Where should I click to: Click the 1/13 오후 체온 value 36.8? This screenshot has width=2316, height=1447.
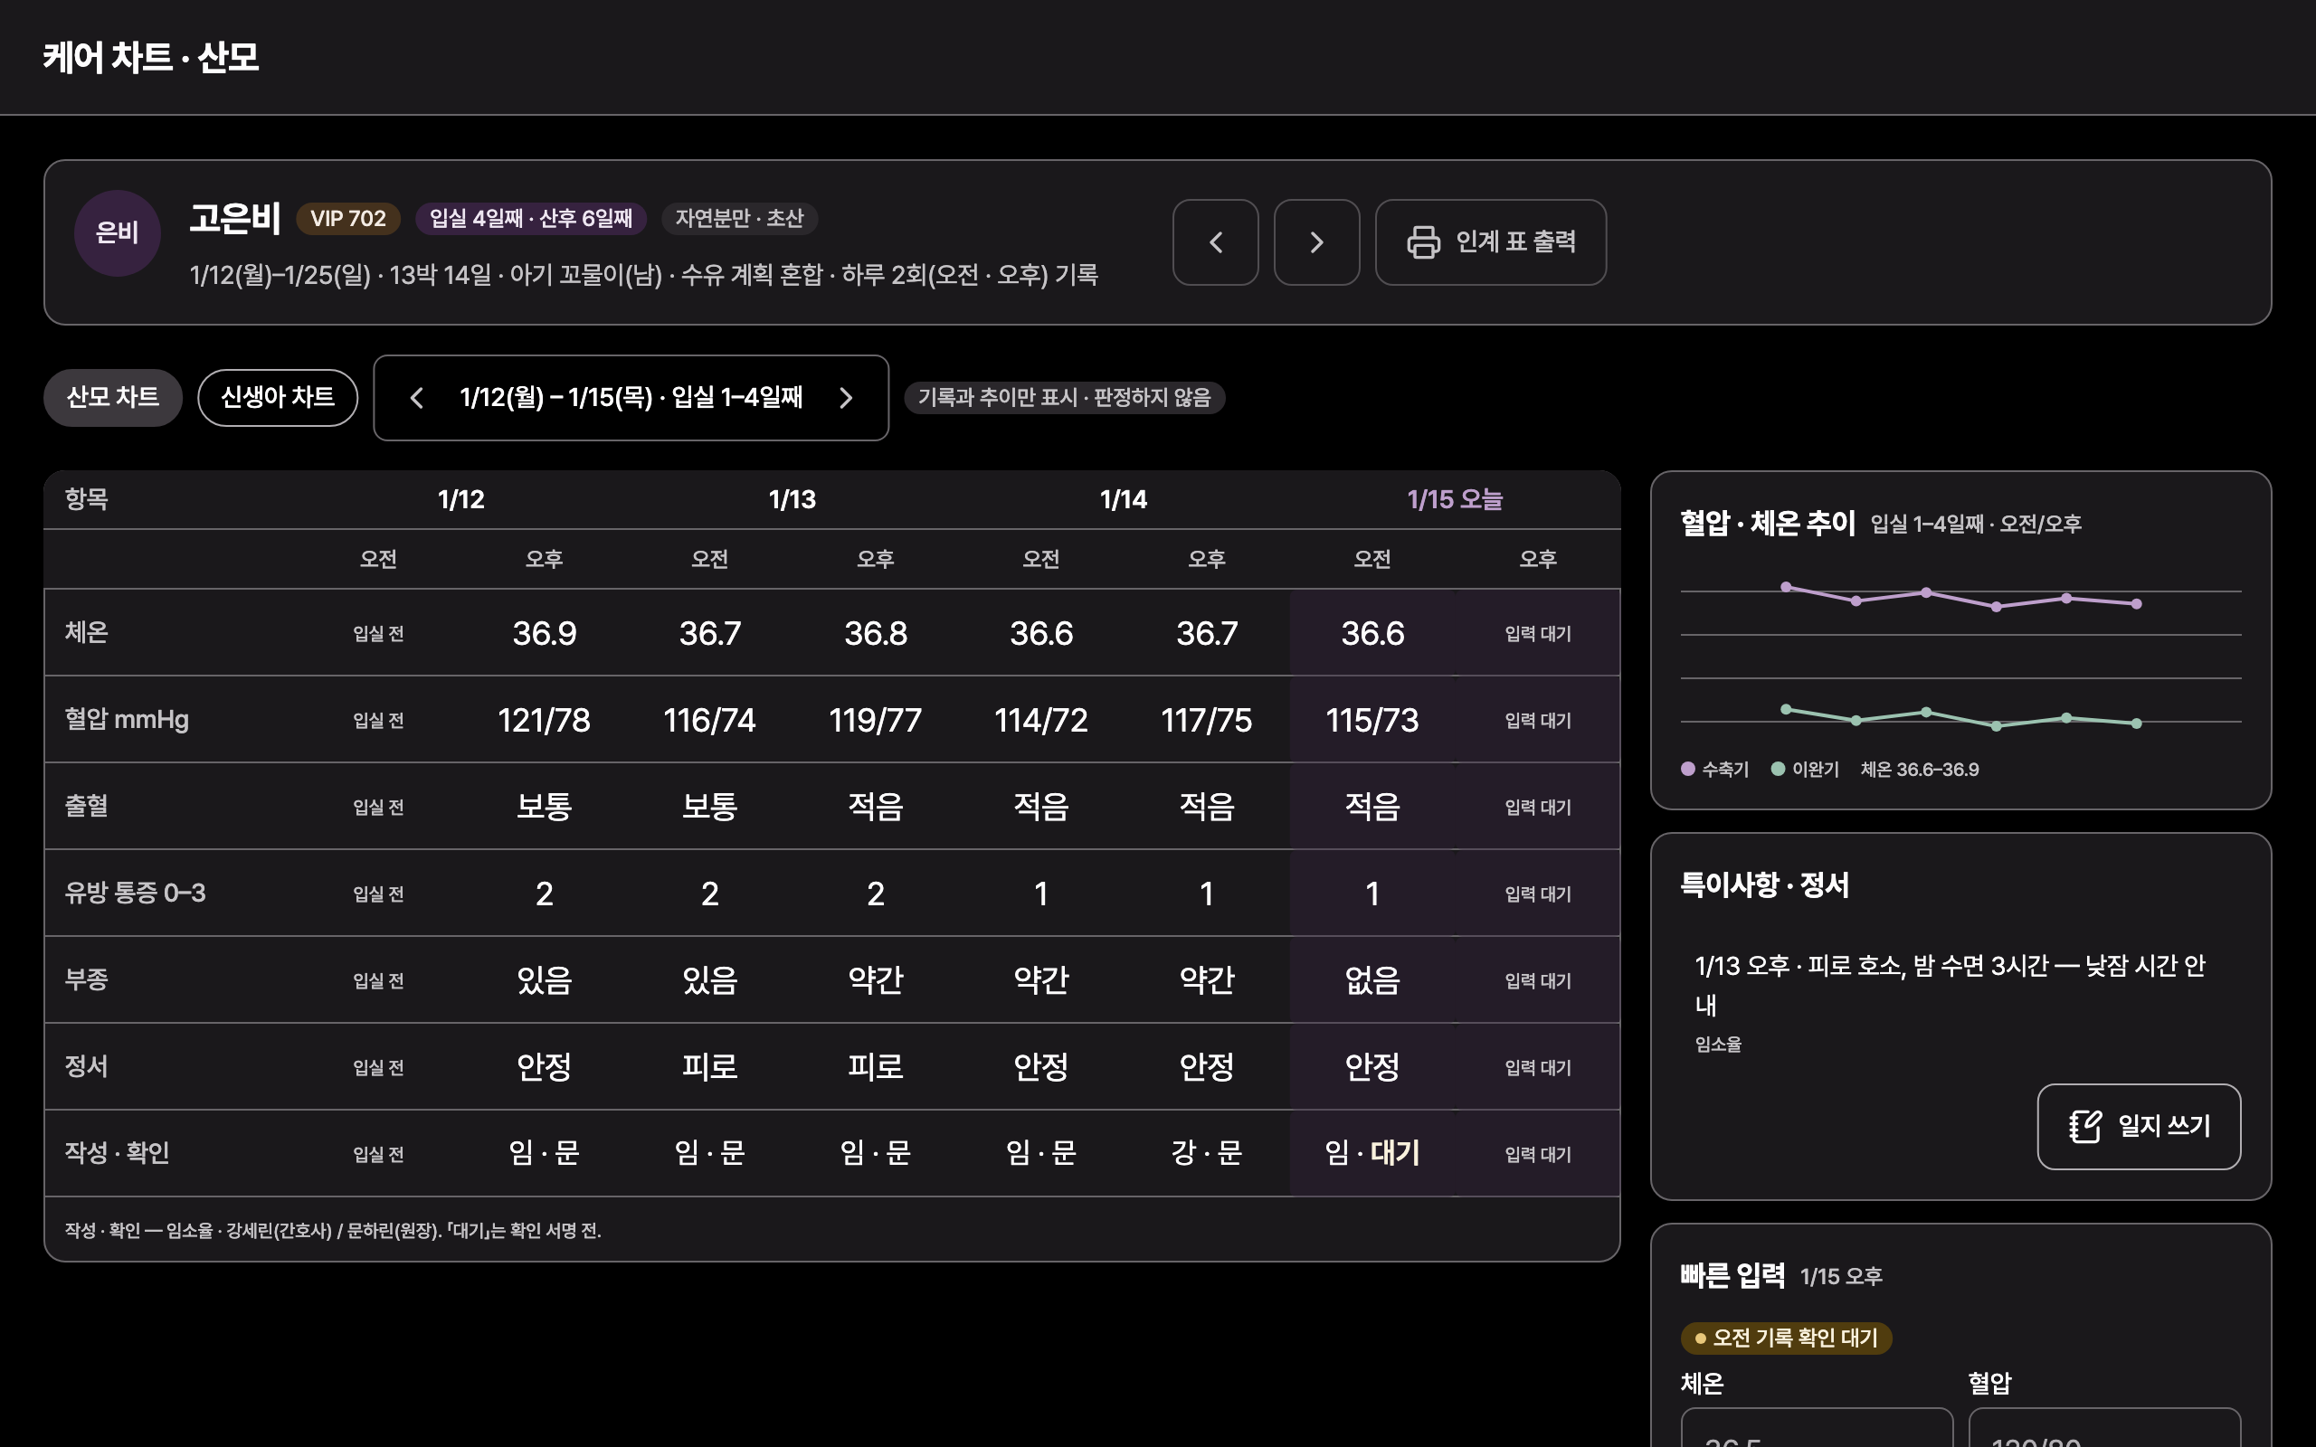click(x=876, y=632)
